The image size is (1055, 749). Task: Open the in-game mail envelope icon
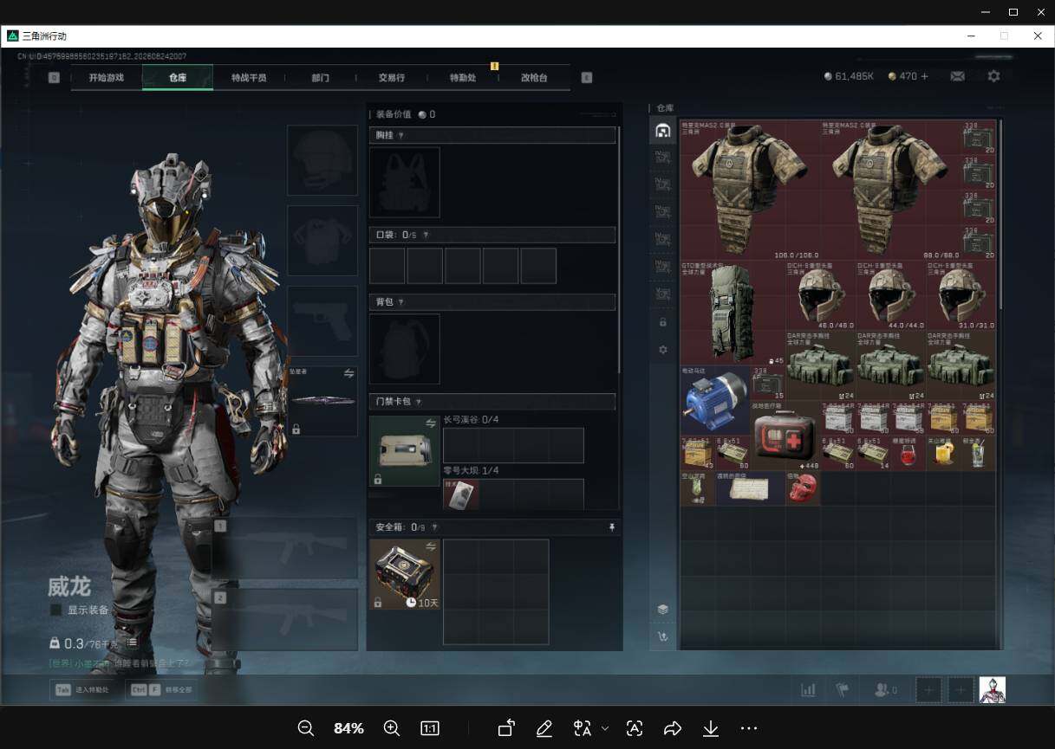point(957,76)
